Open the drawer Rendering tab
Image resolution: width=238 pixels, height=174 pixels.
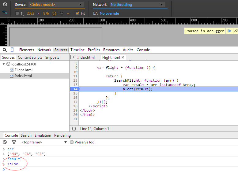coord(62,135)
